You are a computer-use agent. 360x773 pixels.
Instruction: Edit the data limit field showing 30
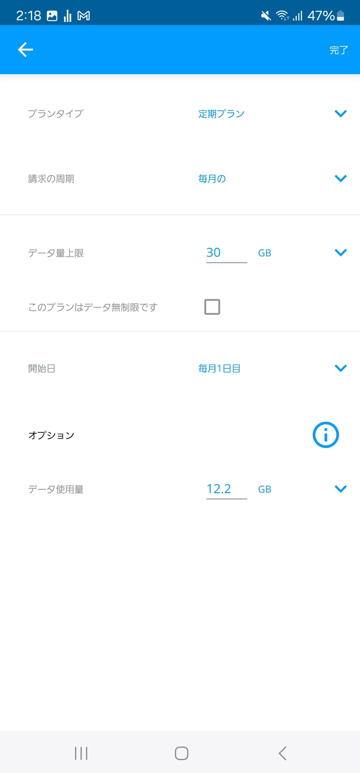[226, 253]
